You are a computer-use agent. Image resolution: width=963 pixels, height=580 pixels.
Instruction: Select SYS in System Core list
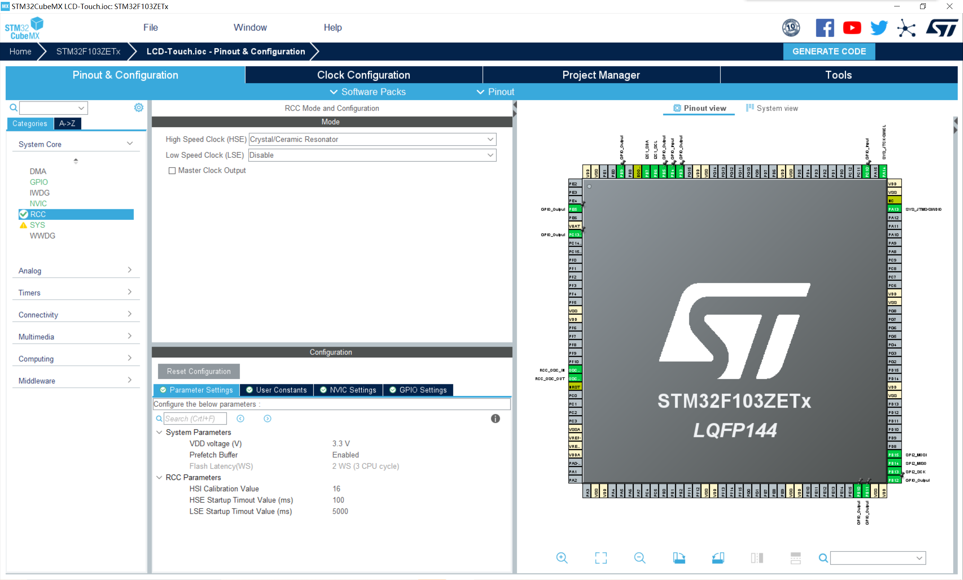[38, 225]
